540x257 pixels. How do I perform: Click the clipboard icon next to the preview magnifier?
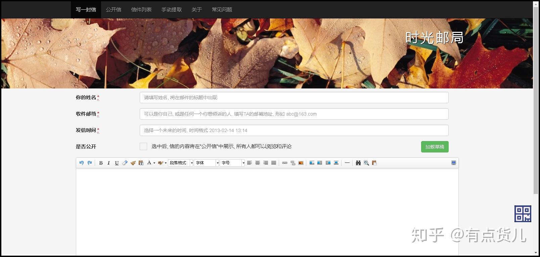point(374,163)
